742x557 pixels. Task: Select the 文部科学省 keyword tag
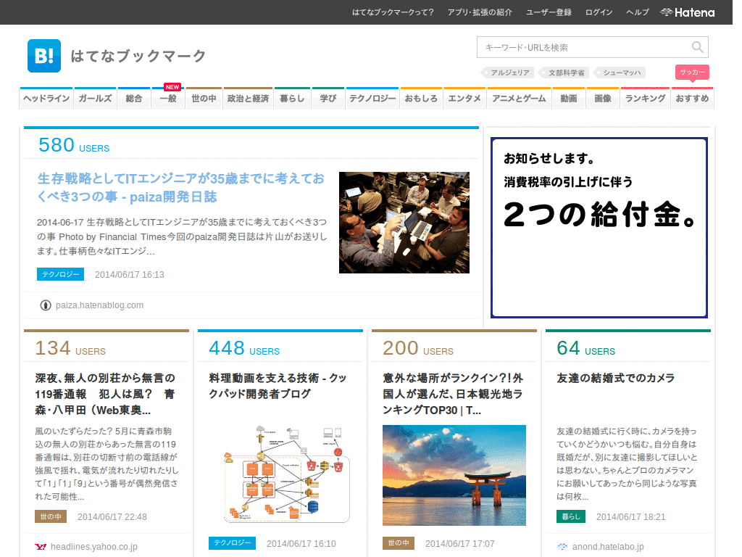pyautogui.click(x=564, y=73)
